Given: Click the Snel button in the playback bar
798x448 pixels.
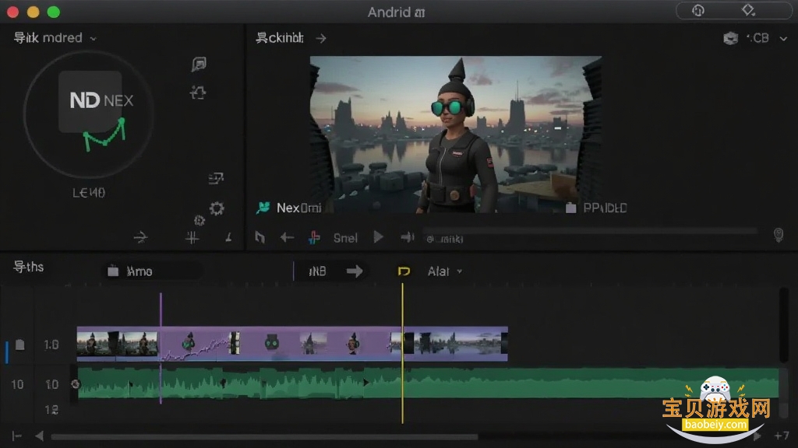Looking at the screenshot, I should [x=345, y=238].
